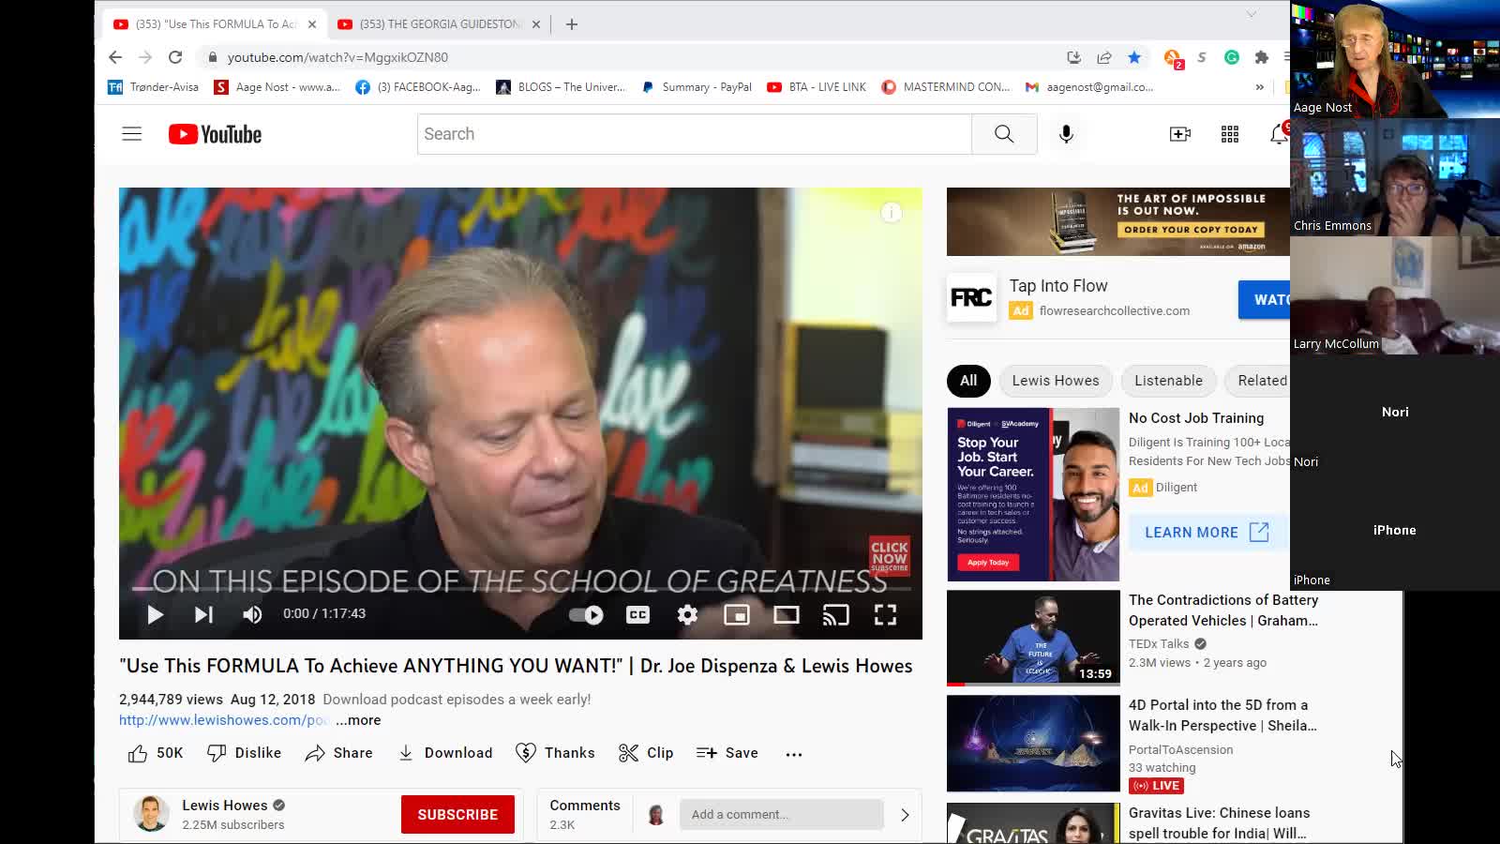This screenshot has width=1500, height=844.
Task: Start voice search with microphone icon
Action: (1066, 134)
